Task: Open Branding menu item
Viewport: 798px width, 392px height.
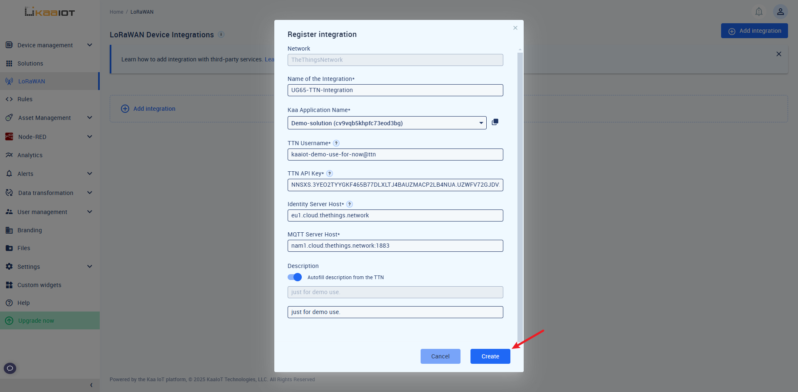Action: pos(50,230)
